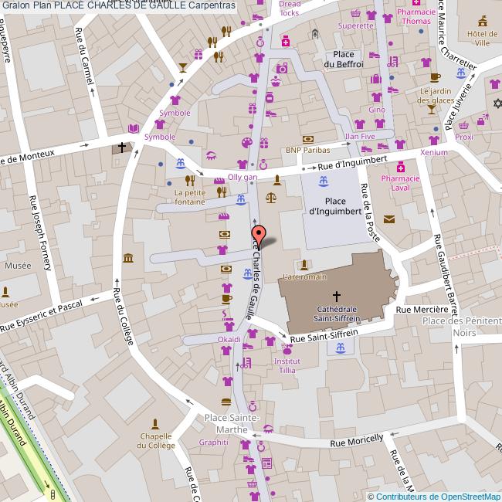Click the Le jardin des glaces café icon
Image resolution: width=502 pixels, height=502 pixels.
point(435,77)
